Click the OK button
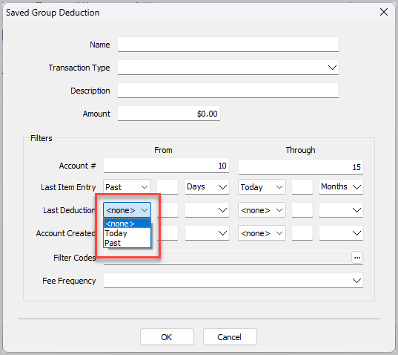This screenshot has width=398, height=355. point(167,337)
